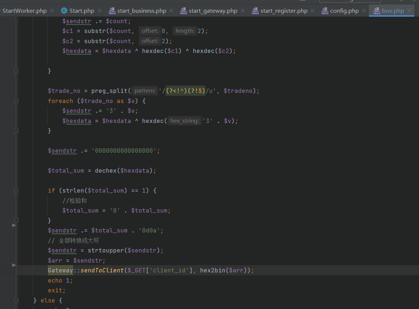Click the sendToClient method name
This screenshot has width=419, height=309.
(102, 271)
